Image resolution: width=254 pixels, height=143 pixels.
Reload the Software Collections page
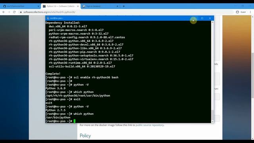pyautogui.click(x=14, y=12)
